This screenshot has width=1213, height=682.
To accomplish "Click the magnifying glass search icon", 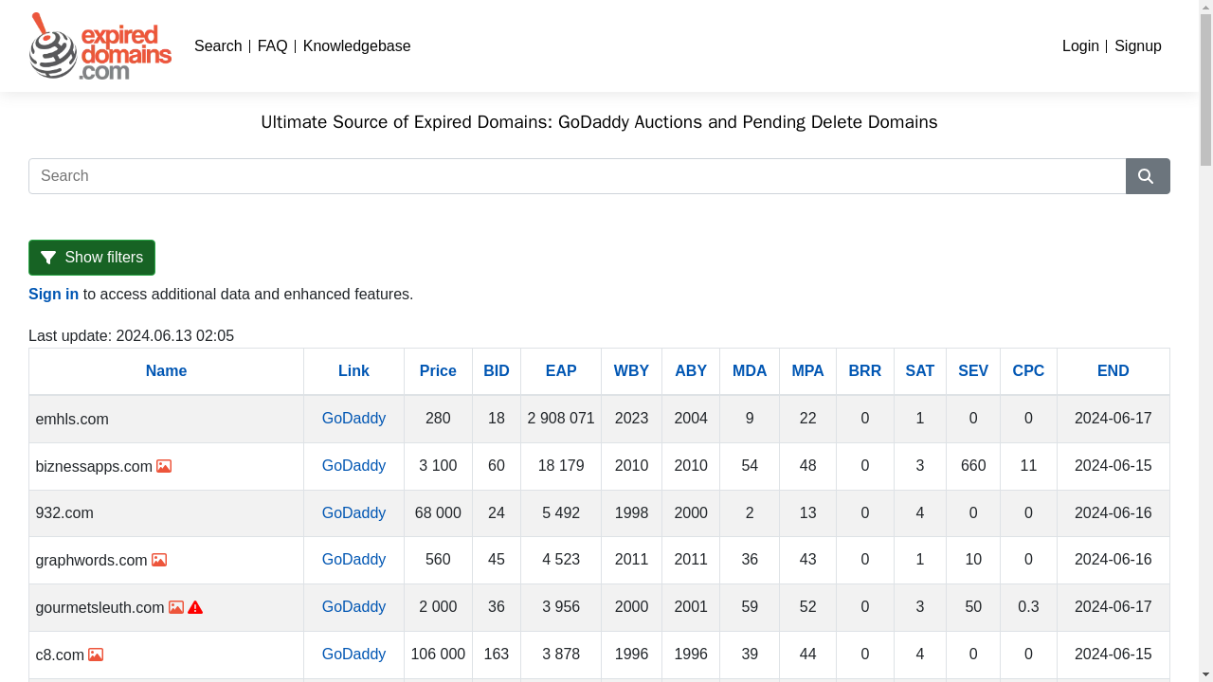I will pyautogui.click(x=1147, y=176).
